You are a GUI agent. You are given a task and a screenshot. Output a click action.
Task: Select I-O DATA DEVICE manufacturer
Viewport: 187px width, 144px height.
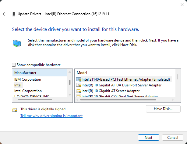[x=32, y=96]
